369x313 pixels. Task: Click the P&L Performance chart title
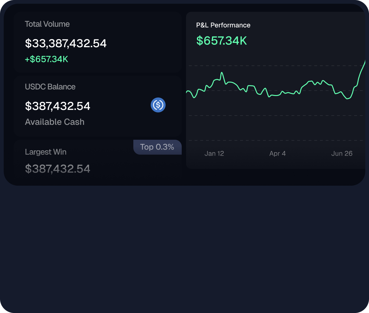pos(223,25)
